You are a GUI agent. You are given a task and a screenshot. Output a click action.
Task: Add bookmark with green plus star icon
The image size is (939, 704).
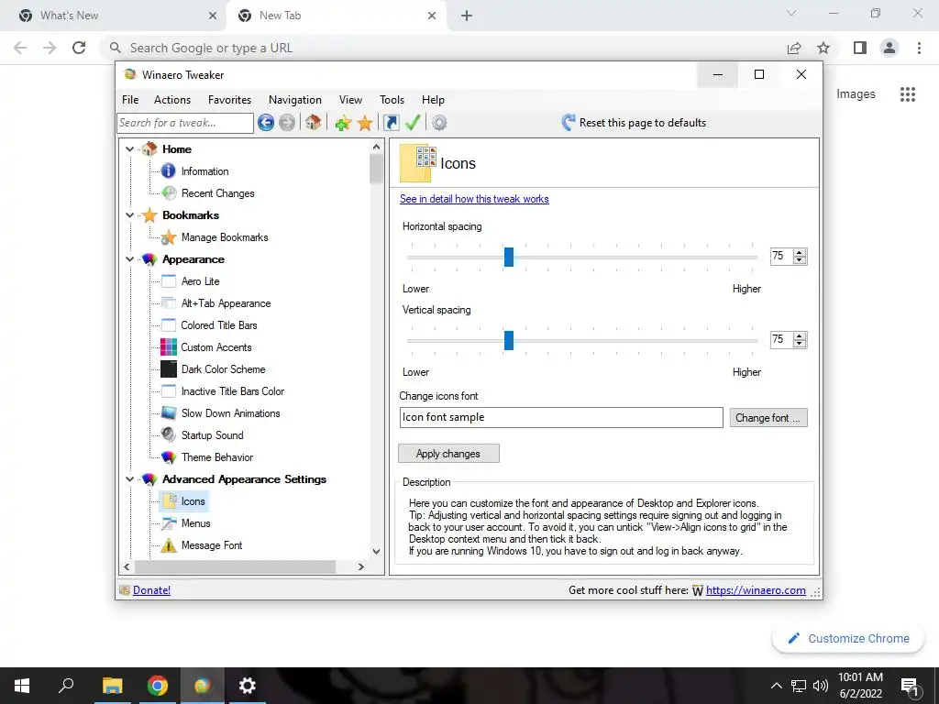tap(343, 123)
